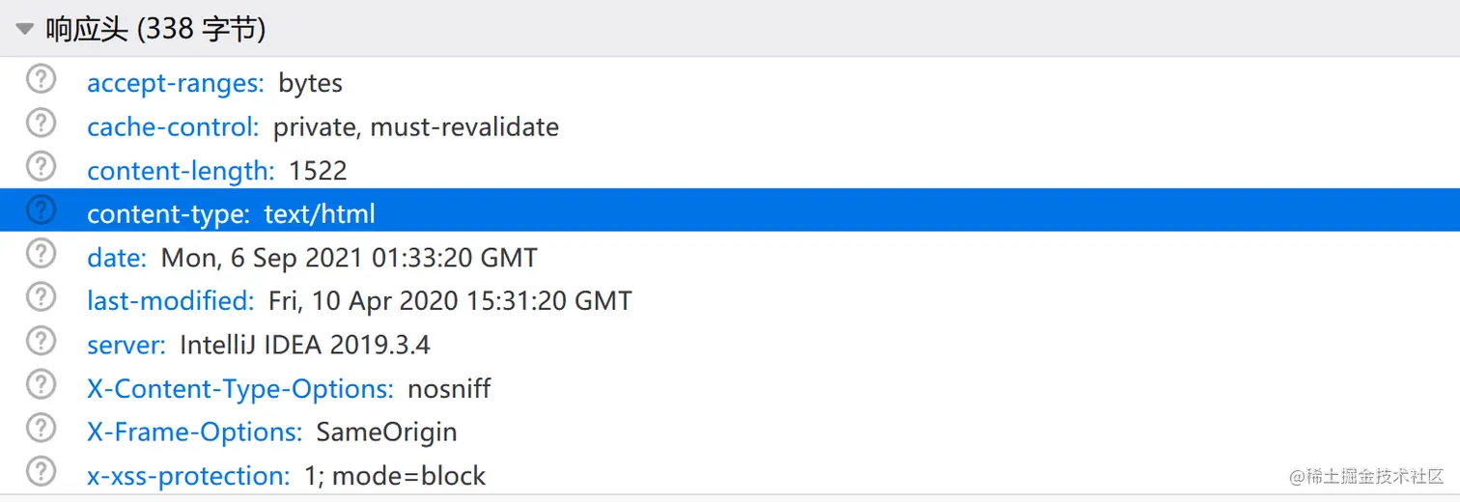Select the accept-ranges header name
Screen dimensions: 1460x502
[x=175, y=83]
